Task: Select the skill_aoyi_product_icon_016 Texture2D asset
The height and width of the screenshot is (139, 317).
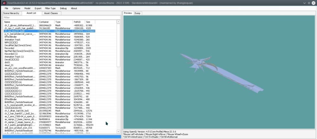Action: 19,128
